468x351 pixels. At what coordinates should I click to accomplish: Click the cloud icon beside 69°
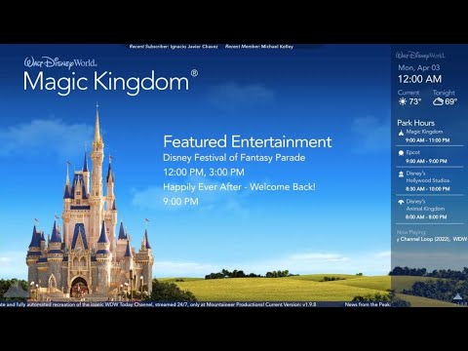tap(438, 101)
